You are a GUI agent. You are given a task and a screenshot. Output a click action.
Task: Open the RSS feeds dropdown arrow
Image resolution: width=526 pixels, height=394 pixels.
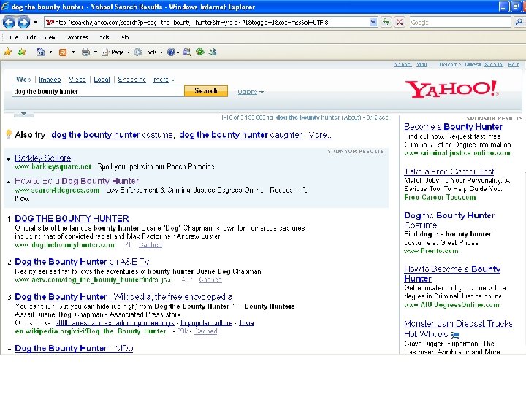coord(73,52)
